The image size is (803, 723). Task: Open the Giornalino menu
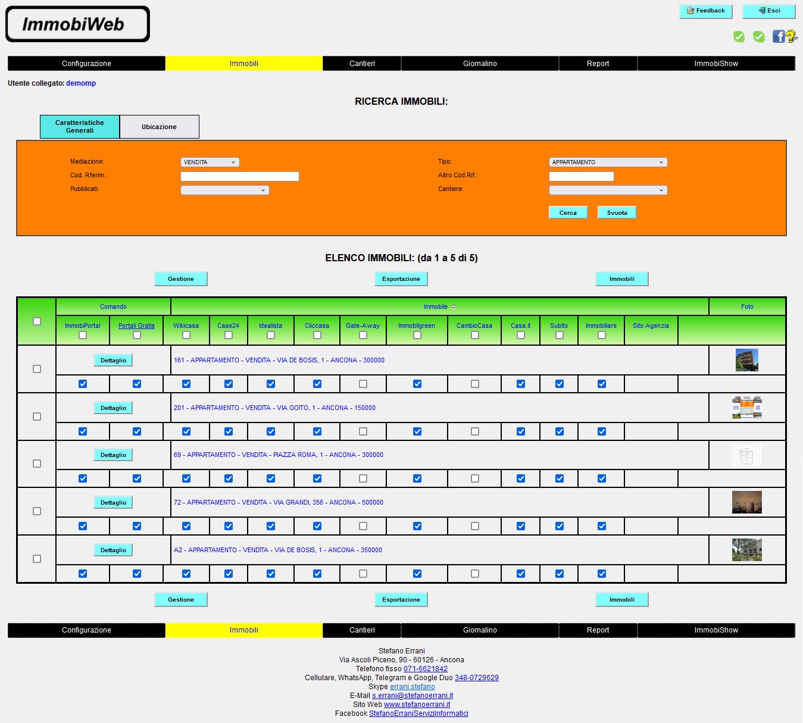(x=480, y=63)
